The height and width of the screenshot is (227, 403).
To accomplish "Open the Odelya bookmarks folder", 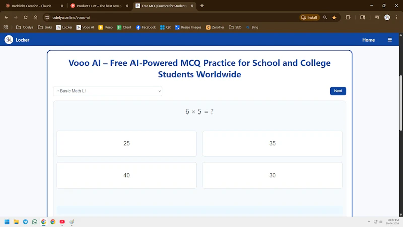I will coord(25,27).
